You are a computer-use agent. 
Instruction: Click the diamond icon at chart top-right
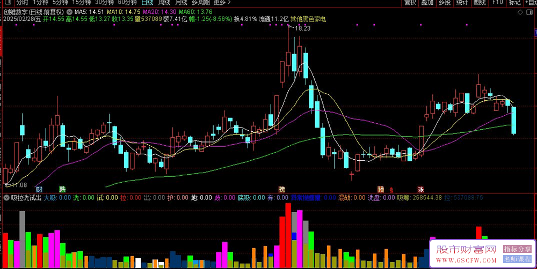coord(519,12)
